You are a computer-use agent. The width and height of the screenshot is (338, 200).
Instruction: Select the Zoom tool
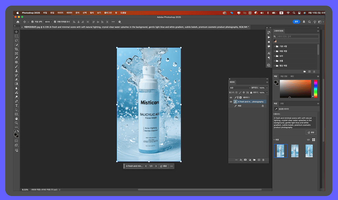tap(17, 123)
